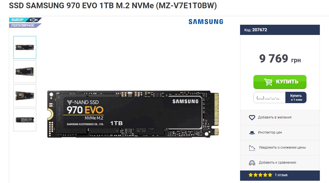Click the comparison scales icon
The image size is (329, 183).
click(x=252, y=163)
